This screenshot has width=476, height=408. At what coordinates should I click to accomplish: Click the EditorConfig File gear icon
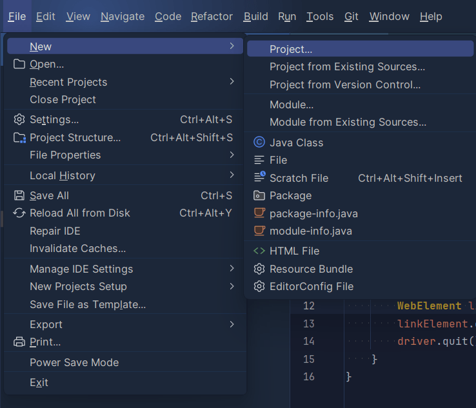coord(259,286)
